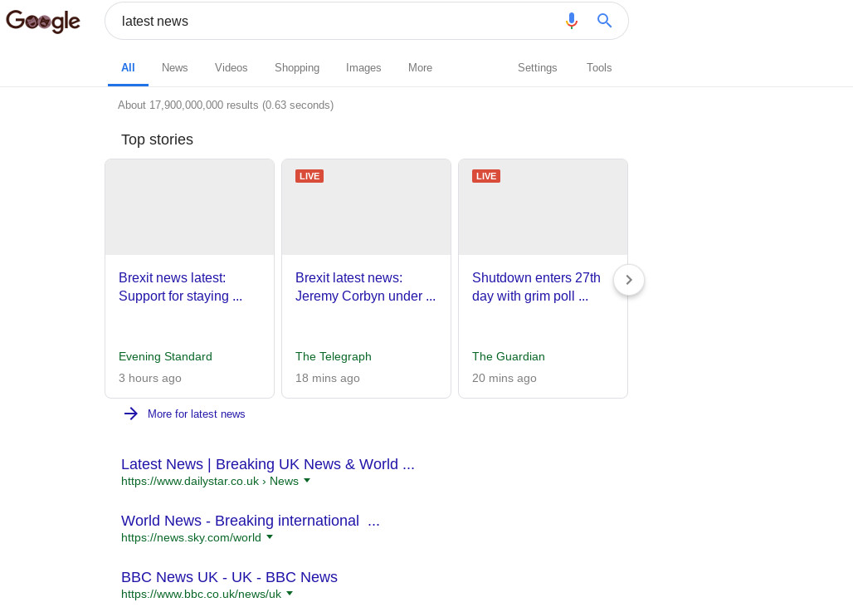Image resolution: width=853 pixels, height=612 pixels.
Task: Select the Images tab
Action: (x=363, y=68)
